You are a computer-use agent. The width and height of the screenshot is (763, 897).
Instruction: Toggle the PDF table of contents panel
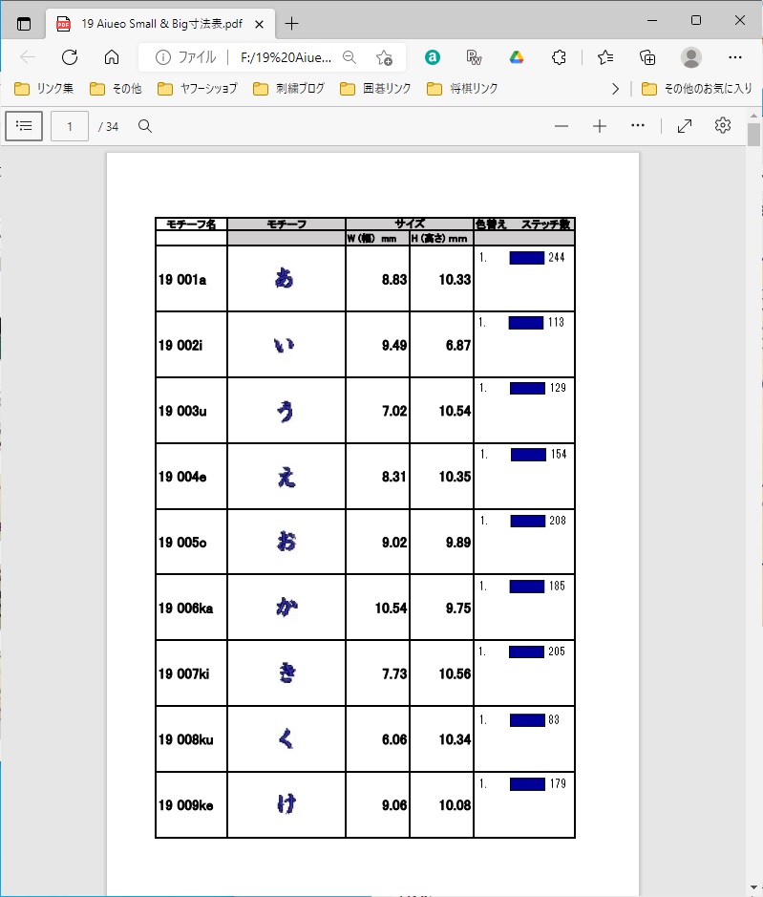24,126
